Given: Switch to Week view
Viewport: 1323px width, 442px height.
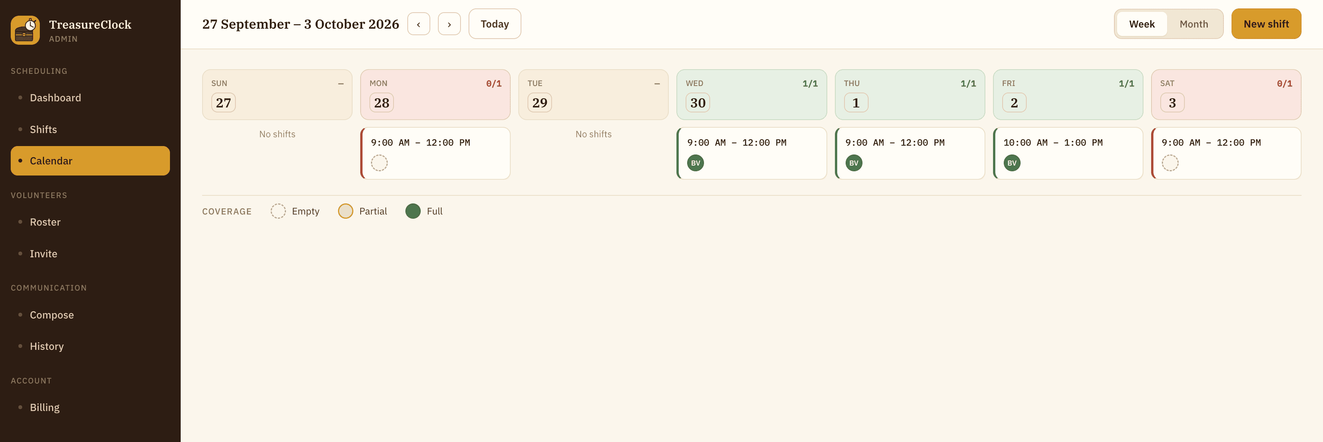Looking at the screenshot, I should [1142, 24].
